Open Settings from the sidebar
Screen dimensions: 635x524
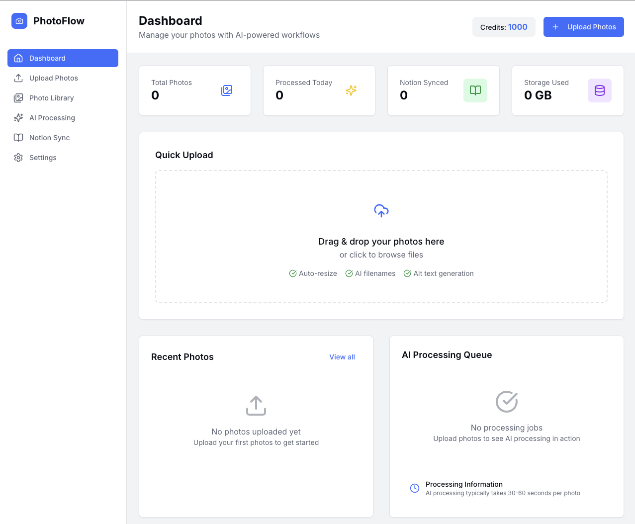43,158
